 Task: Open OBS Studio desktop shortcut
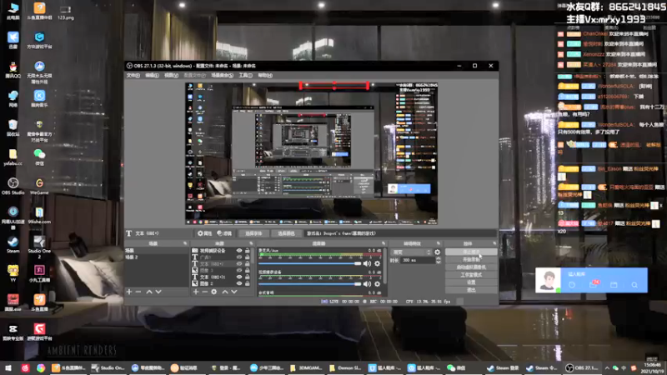pos(13,186)
